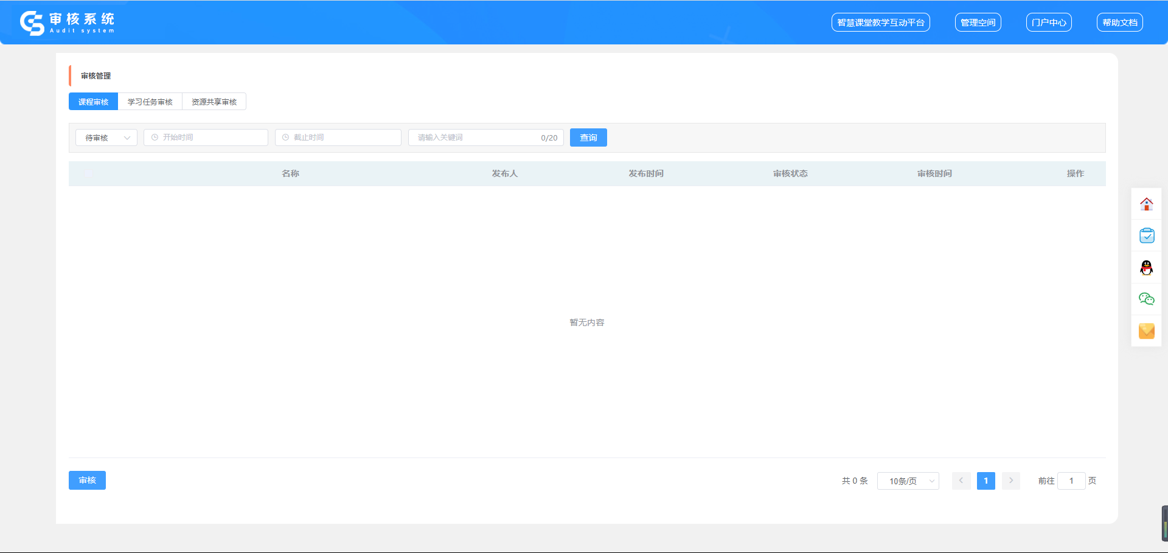Go to the previous page arrow
Screen dimensions: 1168x553
tap(961, 481)
